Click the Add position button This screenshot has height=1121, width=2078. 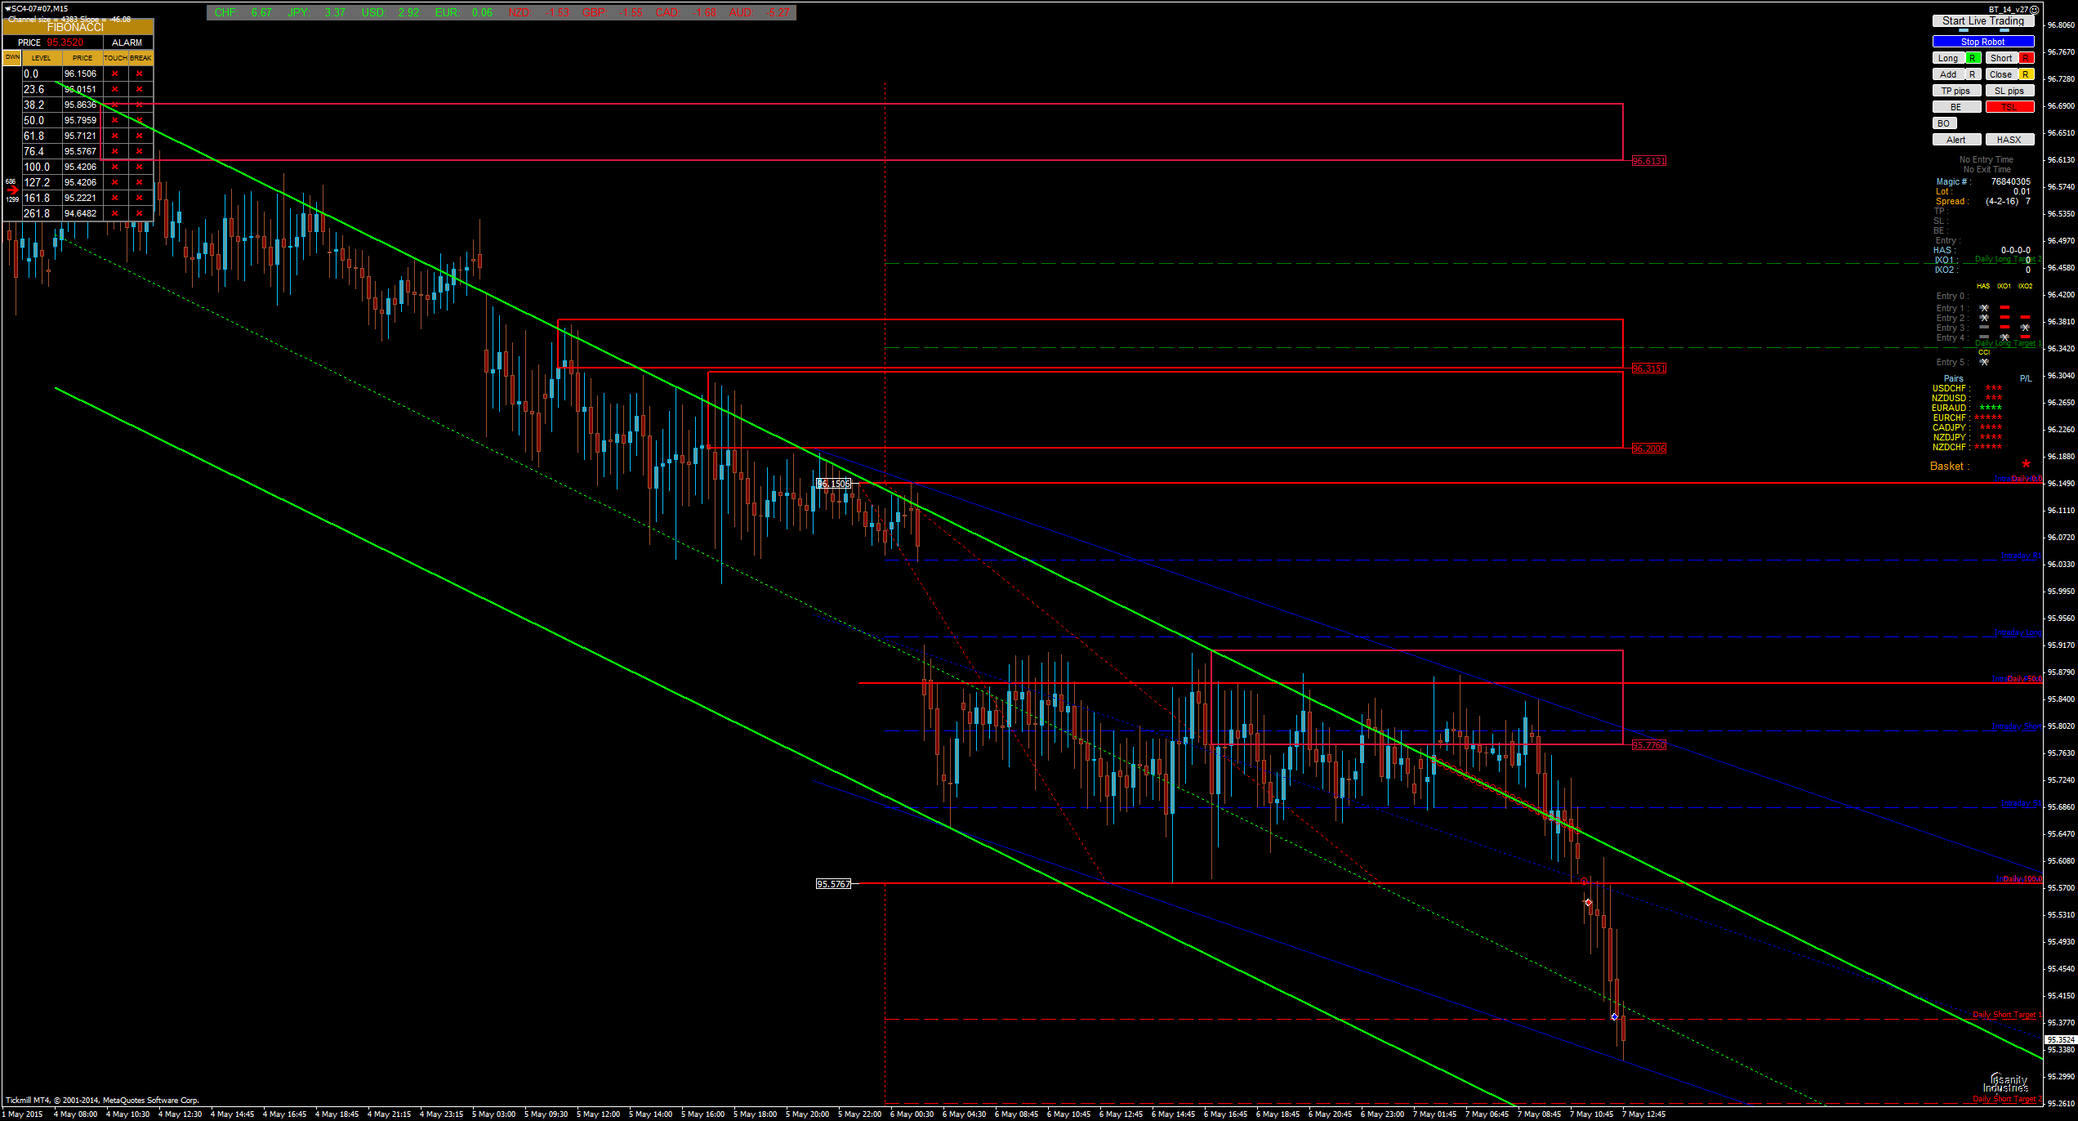(1948, 74)
